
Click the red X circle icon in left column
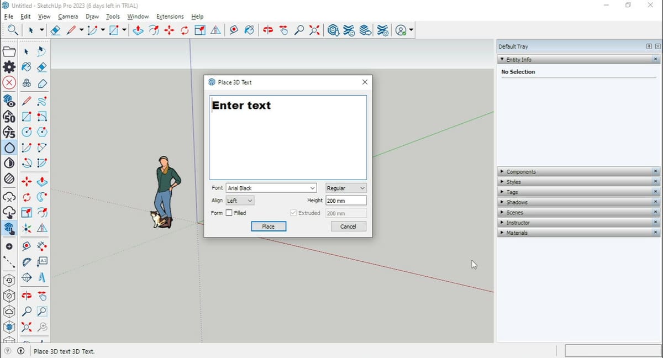tap(9, 83)
